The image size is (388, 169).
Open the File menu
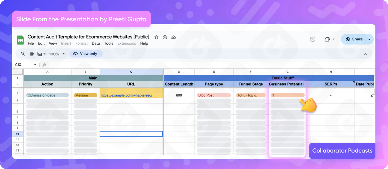click(31, 43)
